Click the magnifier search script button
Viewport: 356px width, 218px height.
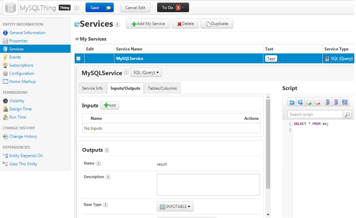coord(347,115)
